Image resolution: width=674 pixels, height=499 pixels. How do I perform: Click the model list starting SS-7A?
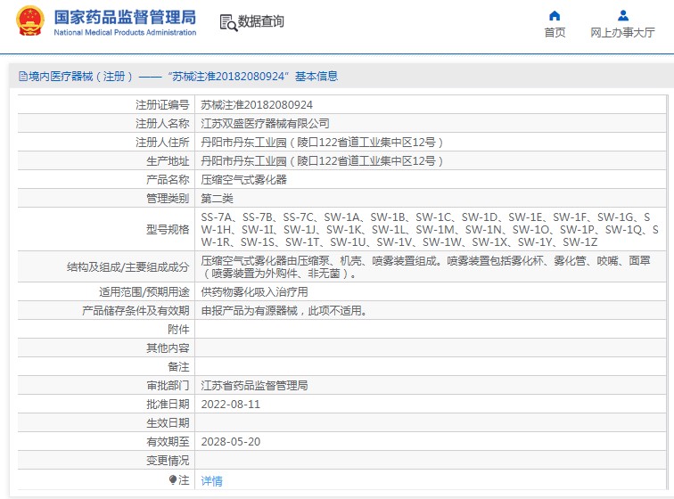(430, 230)
